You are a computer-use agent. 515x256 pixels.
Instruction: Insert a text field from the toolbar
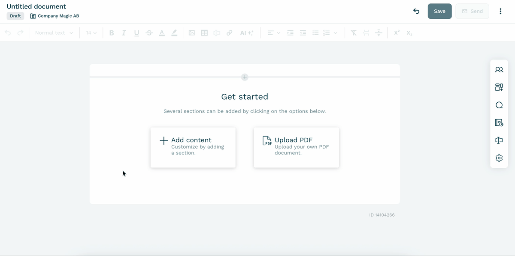[217, 33]
